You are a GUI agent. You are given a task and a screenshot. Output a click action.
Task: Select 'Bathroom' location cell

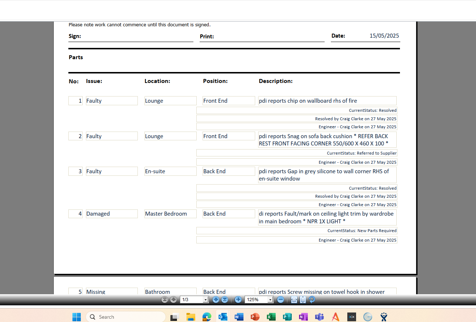click(170, 291)
